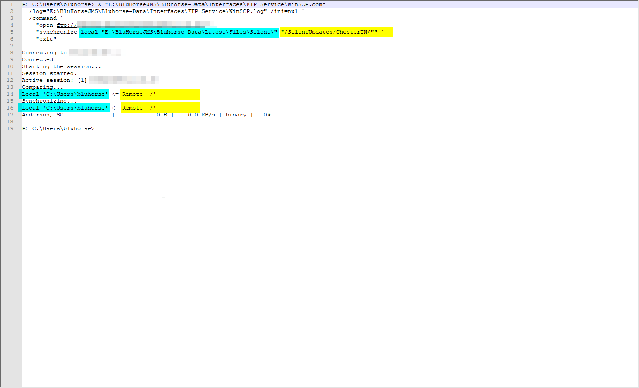Click line number 19 in the gutter
The image size is (639, 388).
(10, 128)
